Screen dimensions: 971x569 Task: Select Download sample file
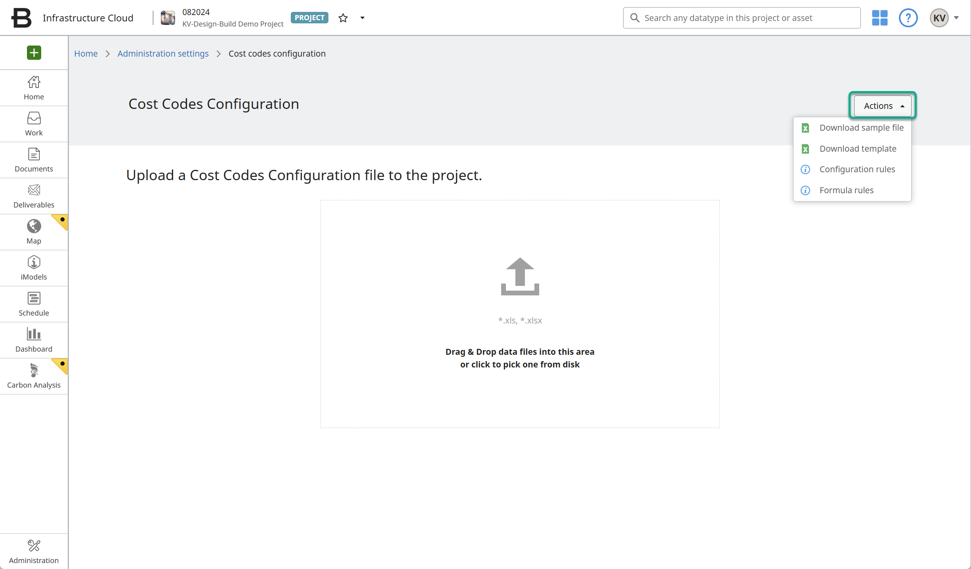point(861,128)
